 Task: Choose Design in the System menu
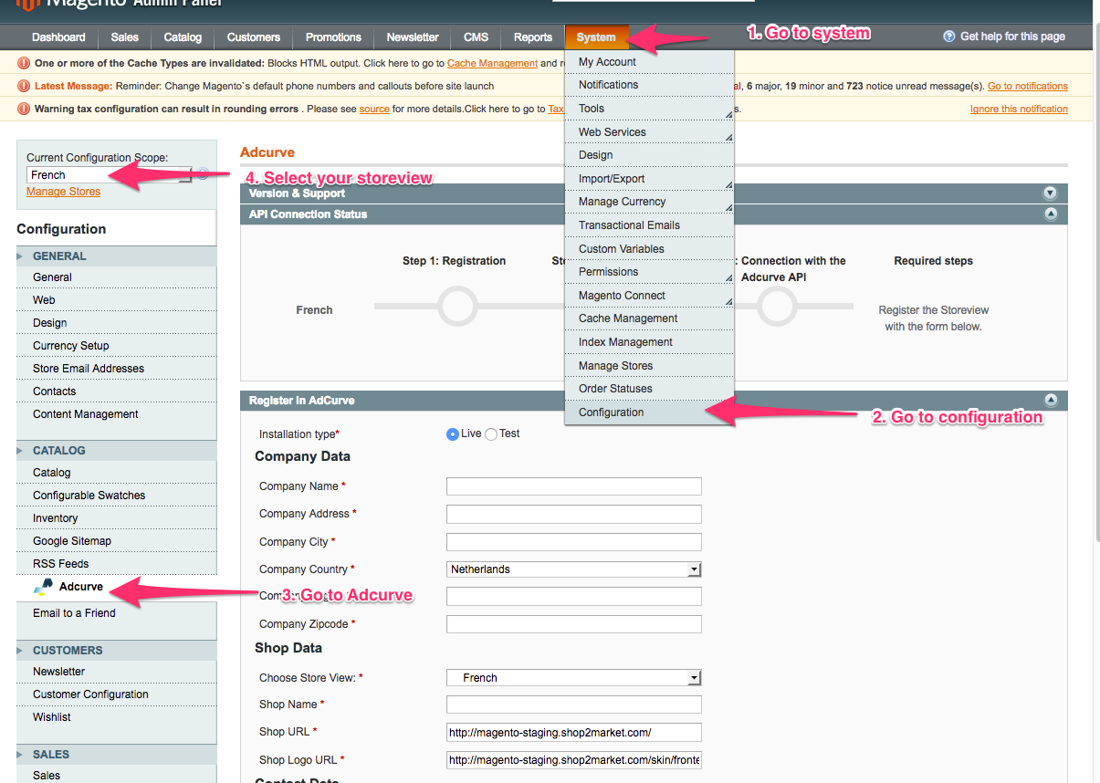pos(649,155)
